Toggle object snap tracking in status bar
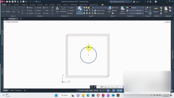174x98 pixels. [118, 90]
